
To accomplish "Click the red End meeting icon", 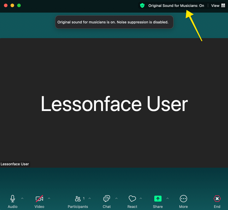I will coord(217,199).
